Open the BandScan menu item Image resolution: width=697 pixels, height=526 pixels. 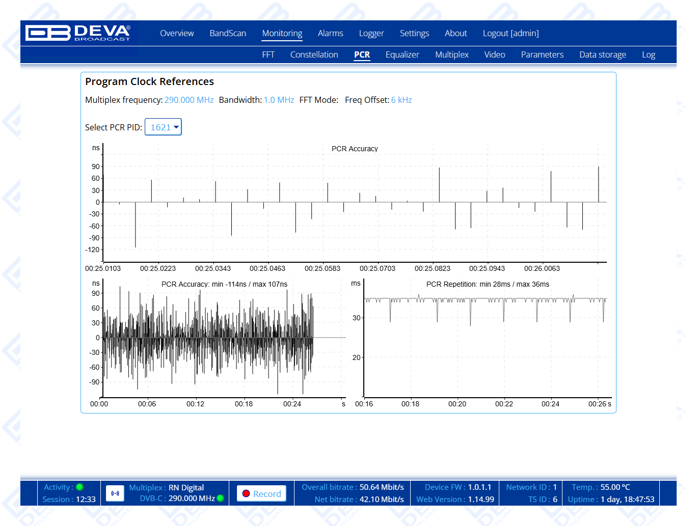click(228, 34)
